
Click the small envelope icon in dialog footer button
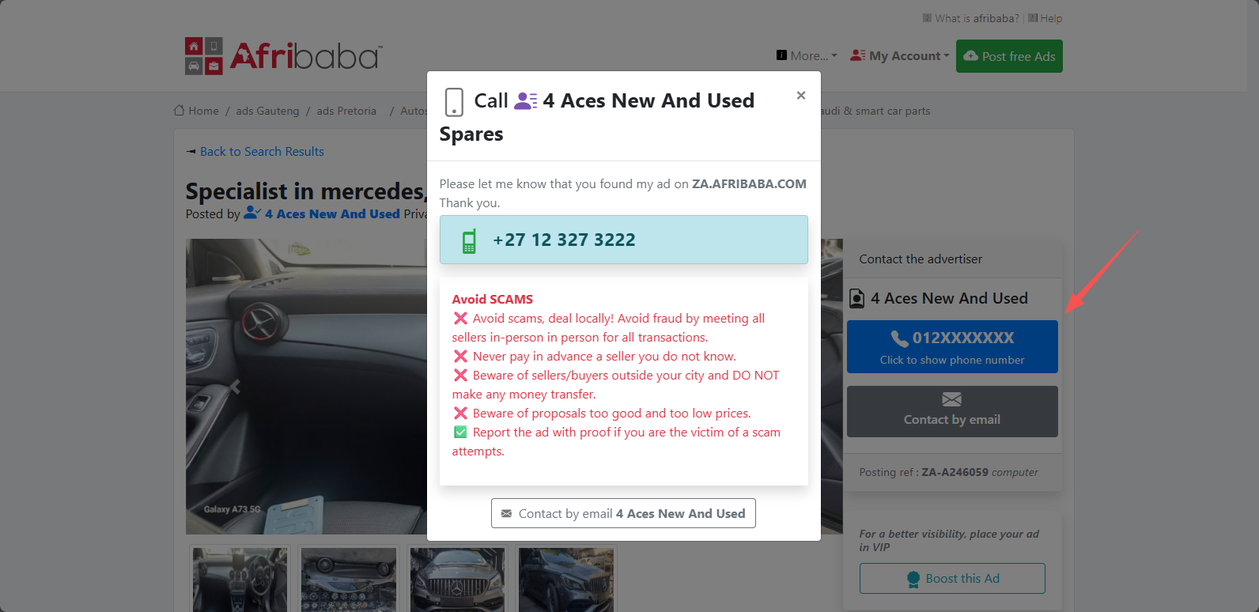tap(507, 513)
